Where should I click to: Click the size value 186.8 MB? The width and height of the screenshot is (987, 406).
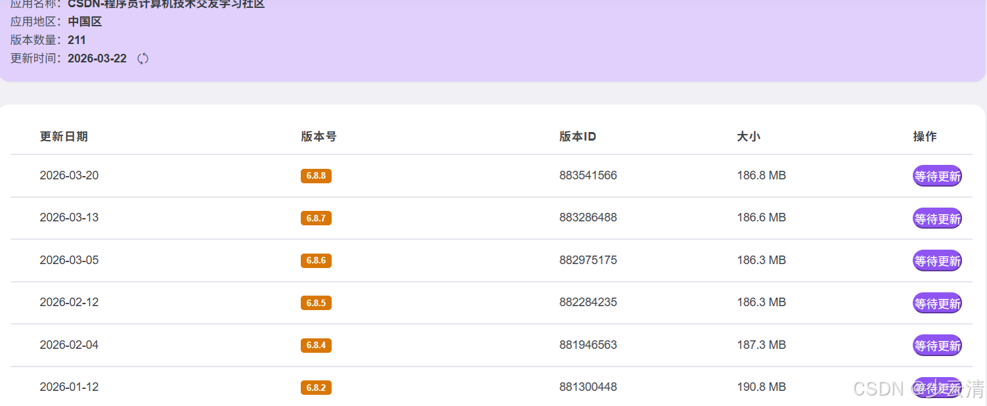(762, 175)
